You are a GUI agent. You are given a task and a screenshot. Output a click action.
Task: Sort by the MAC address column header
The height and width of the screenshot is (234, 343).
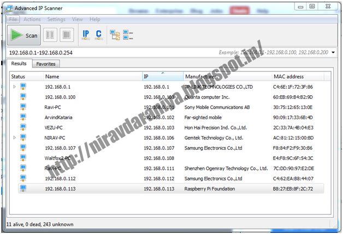pos(298,77)
